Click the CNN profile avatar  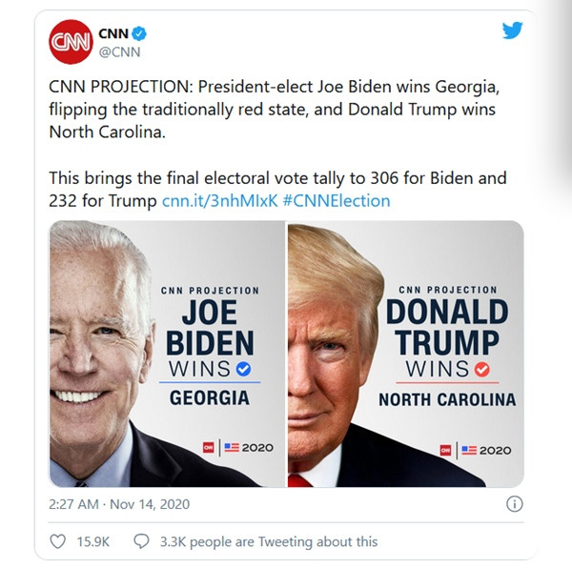pyautogui.click(x=70, y=43)
